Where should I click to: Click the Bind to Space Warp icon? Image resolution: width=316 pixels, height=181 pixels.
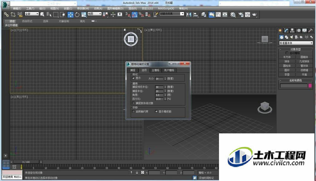coord(20,15)
